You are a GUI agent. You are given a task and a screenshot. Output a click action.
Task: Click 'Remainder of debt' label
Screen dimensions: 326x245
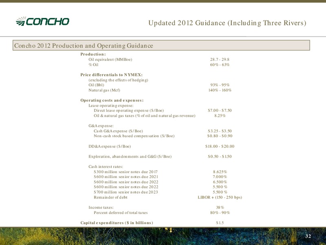click(x=110, y=197)
